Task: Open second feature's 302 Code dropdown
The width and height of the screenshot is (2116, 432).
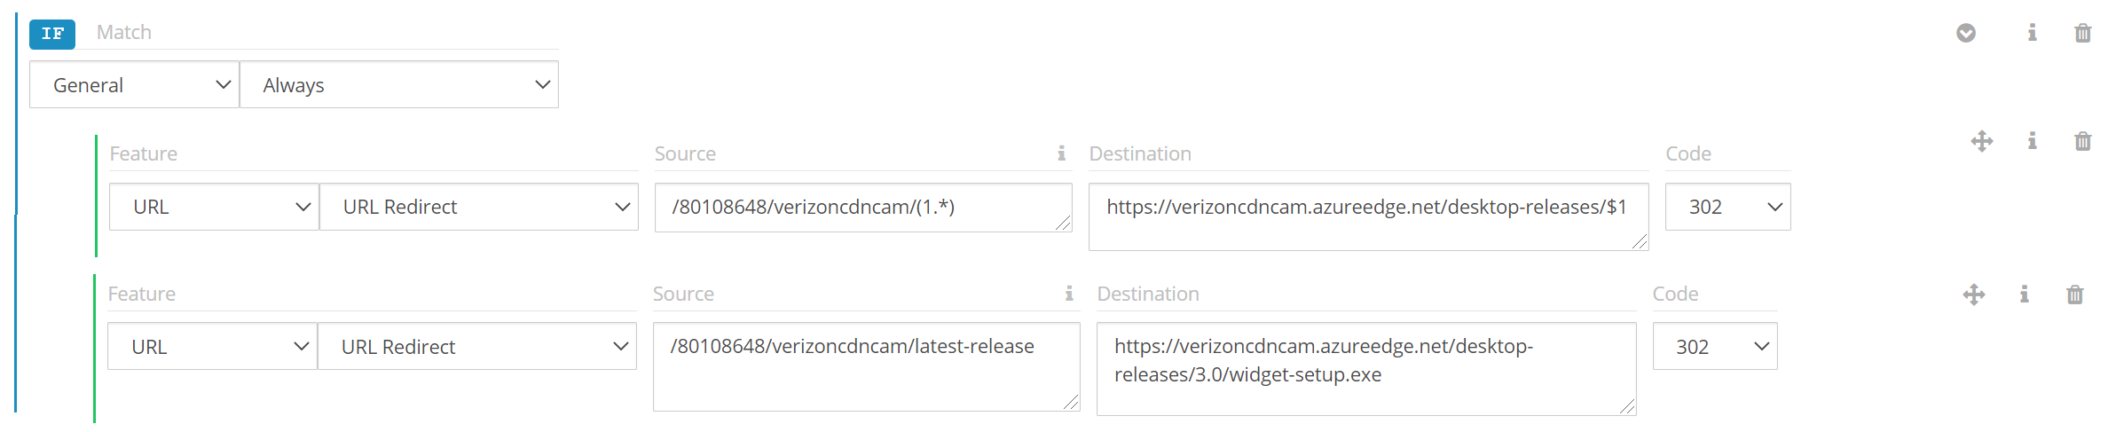Action: 1715,347
